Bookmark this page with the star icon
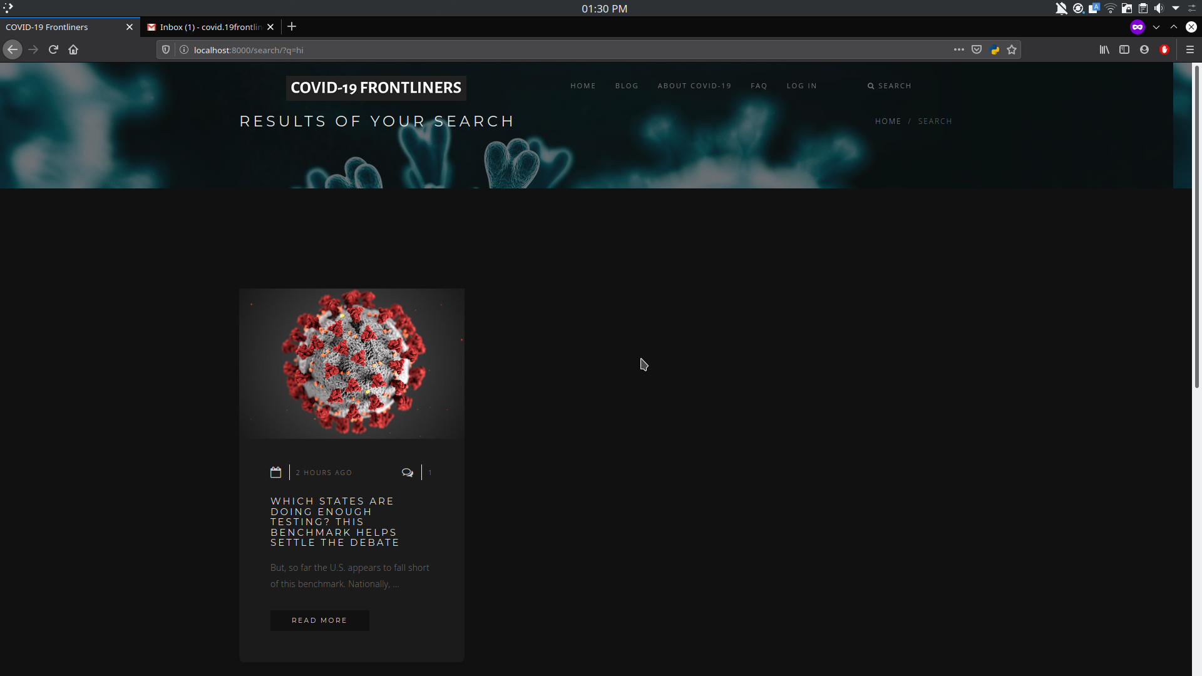The width and height of the screenshot is (1202, 676). [1012, 49]
